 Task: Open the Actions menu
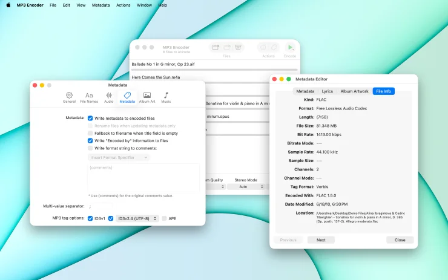[123, 5]
